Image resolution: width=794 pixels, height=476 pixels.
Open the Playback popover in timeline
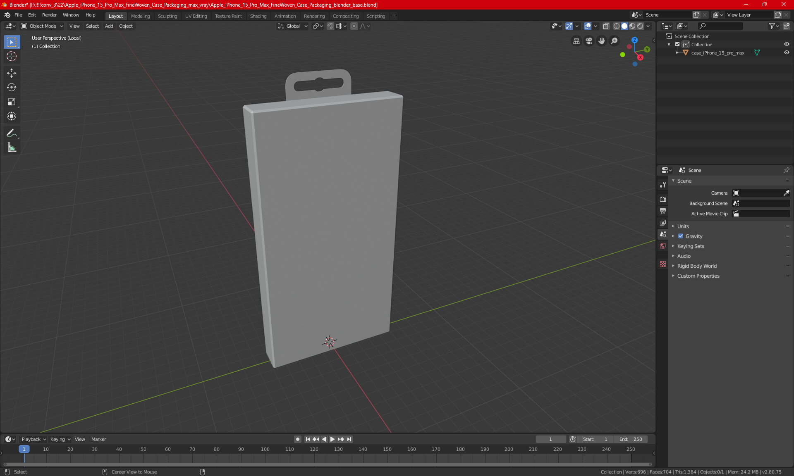(x=33, y=439)
